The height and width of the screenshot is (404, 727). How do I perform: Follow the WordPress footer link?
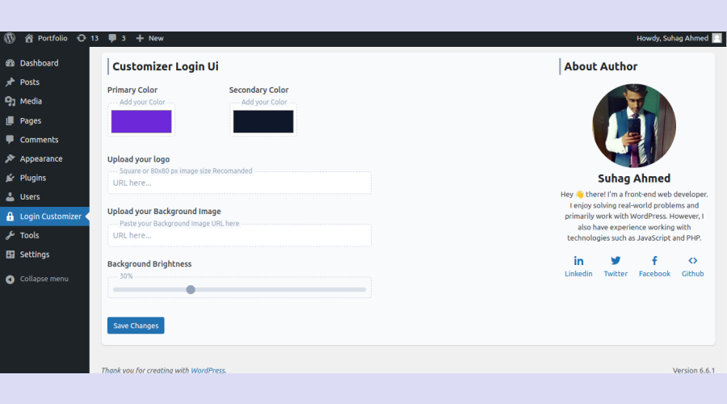208,370
